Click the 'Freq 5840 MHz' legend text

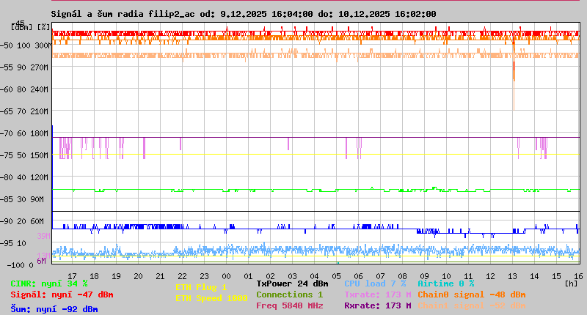tap(289, 305)
